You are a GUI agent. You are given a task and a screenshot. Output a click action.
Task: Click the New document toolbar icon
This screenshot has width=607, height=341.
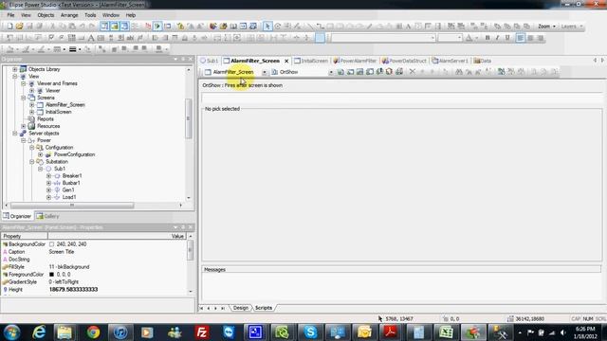tap(9, 27)
